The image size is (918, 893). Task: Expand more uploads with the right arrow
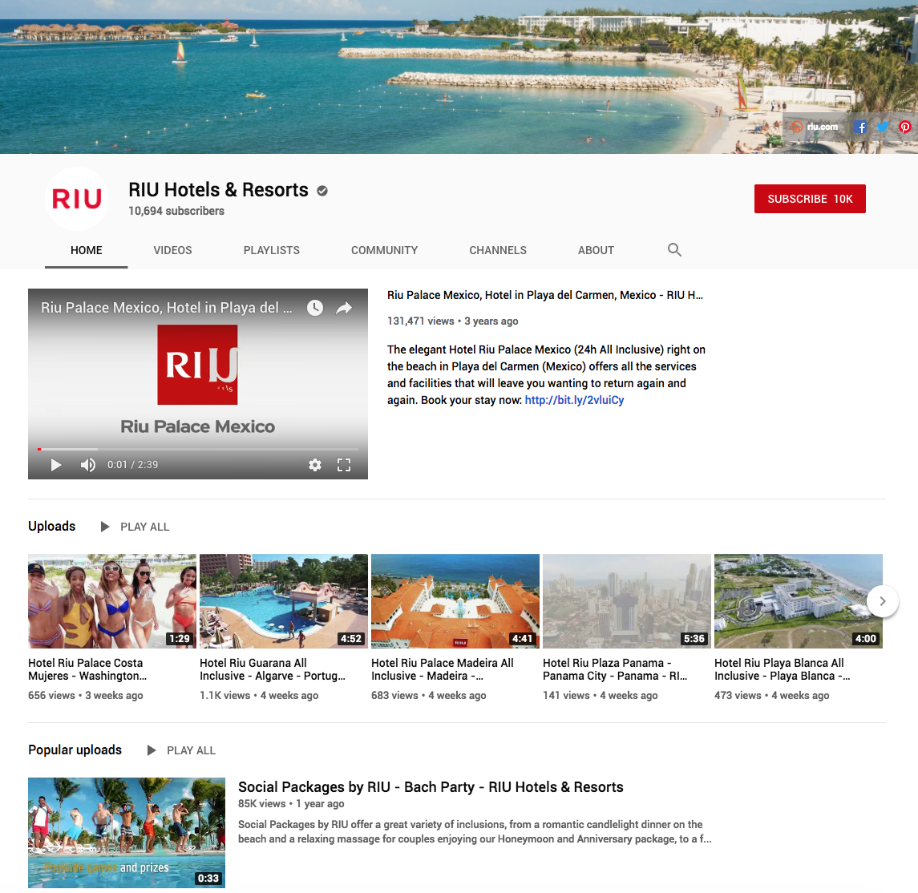(883, 600)
